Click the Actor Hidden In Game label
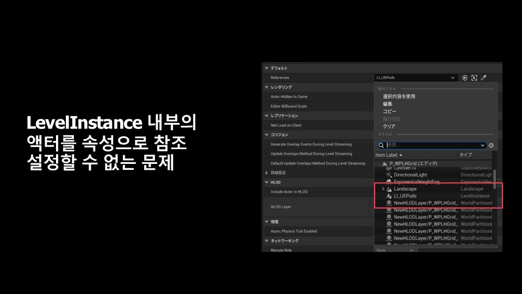 289,97
